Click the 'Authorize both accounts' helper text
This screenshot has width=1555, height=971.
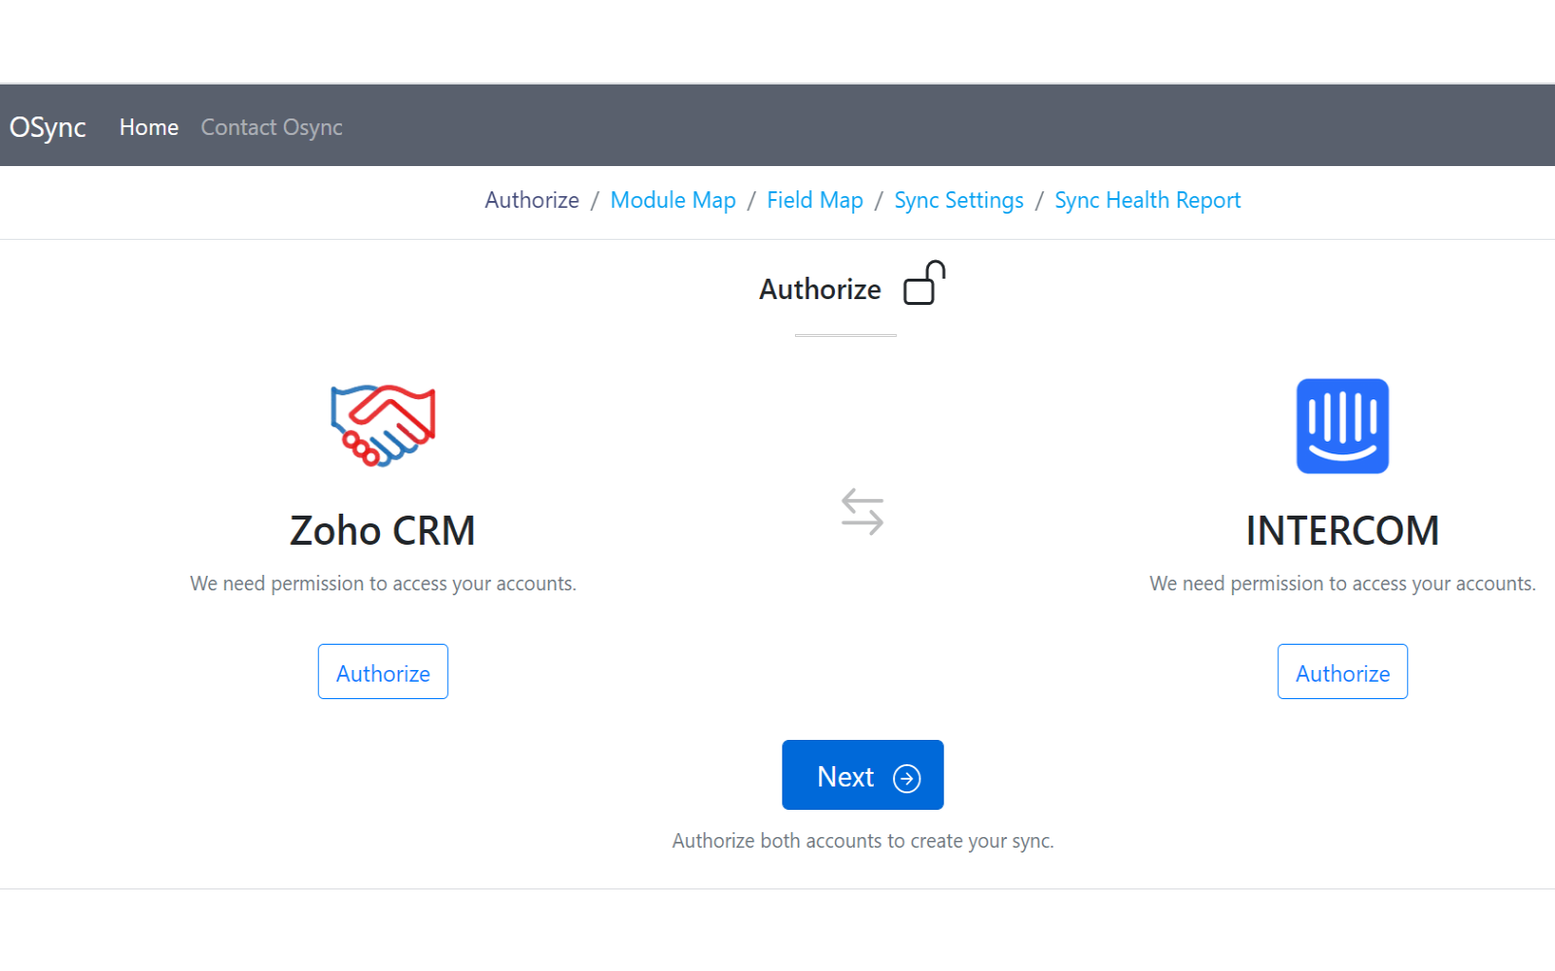[862, 841]
